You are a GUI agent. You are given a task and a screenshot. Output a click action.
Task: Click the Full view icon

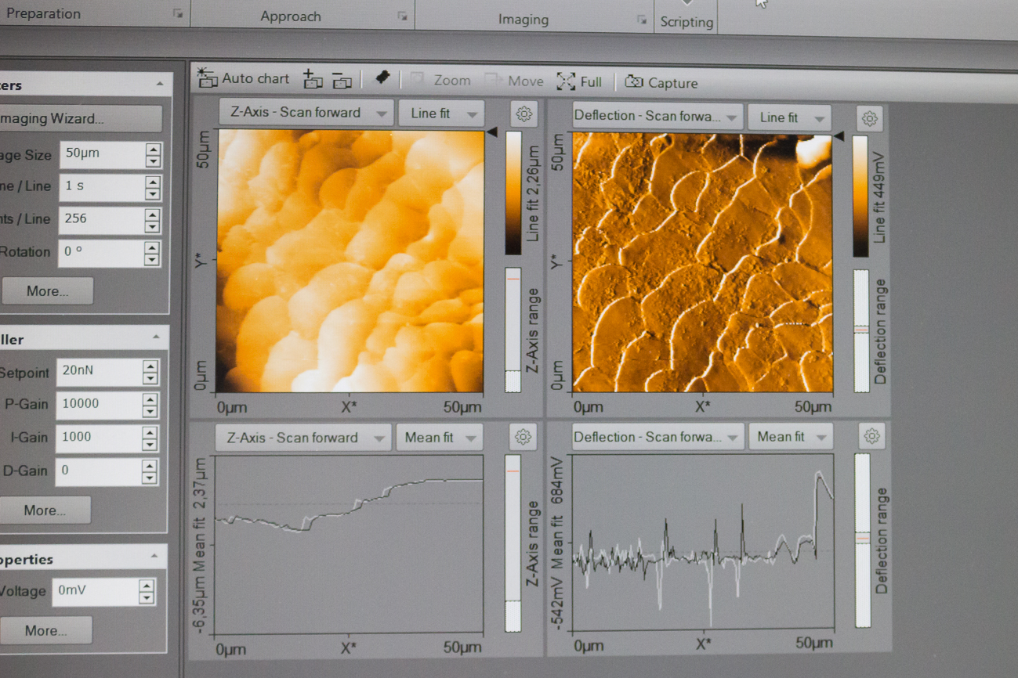click(x=566, y=81)
